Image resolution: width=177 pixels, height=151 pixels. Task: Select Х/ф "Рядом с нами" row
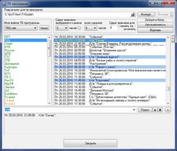pyautogui.click(x=110, y=67)
